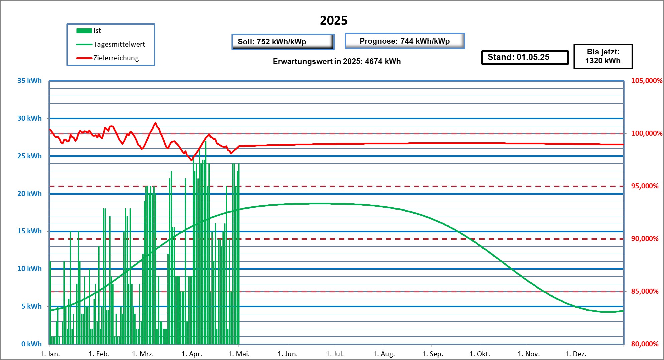Click the 80,000% right axis label
Image resolution: width=664 pixels, height=360 pixels.
coord(645,344)
